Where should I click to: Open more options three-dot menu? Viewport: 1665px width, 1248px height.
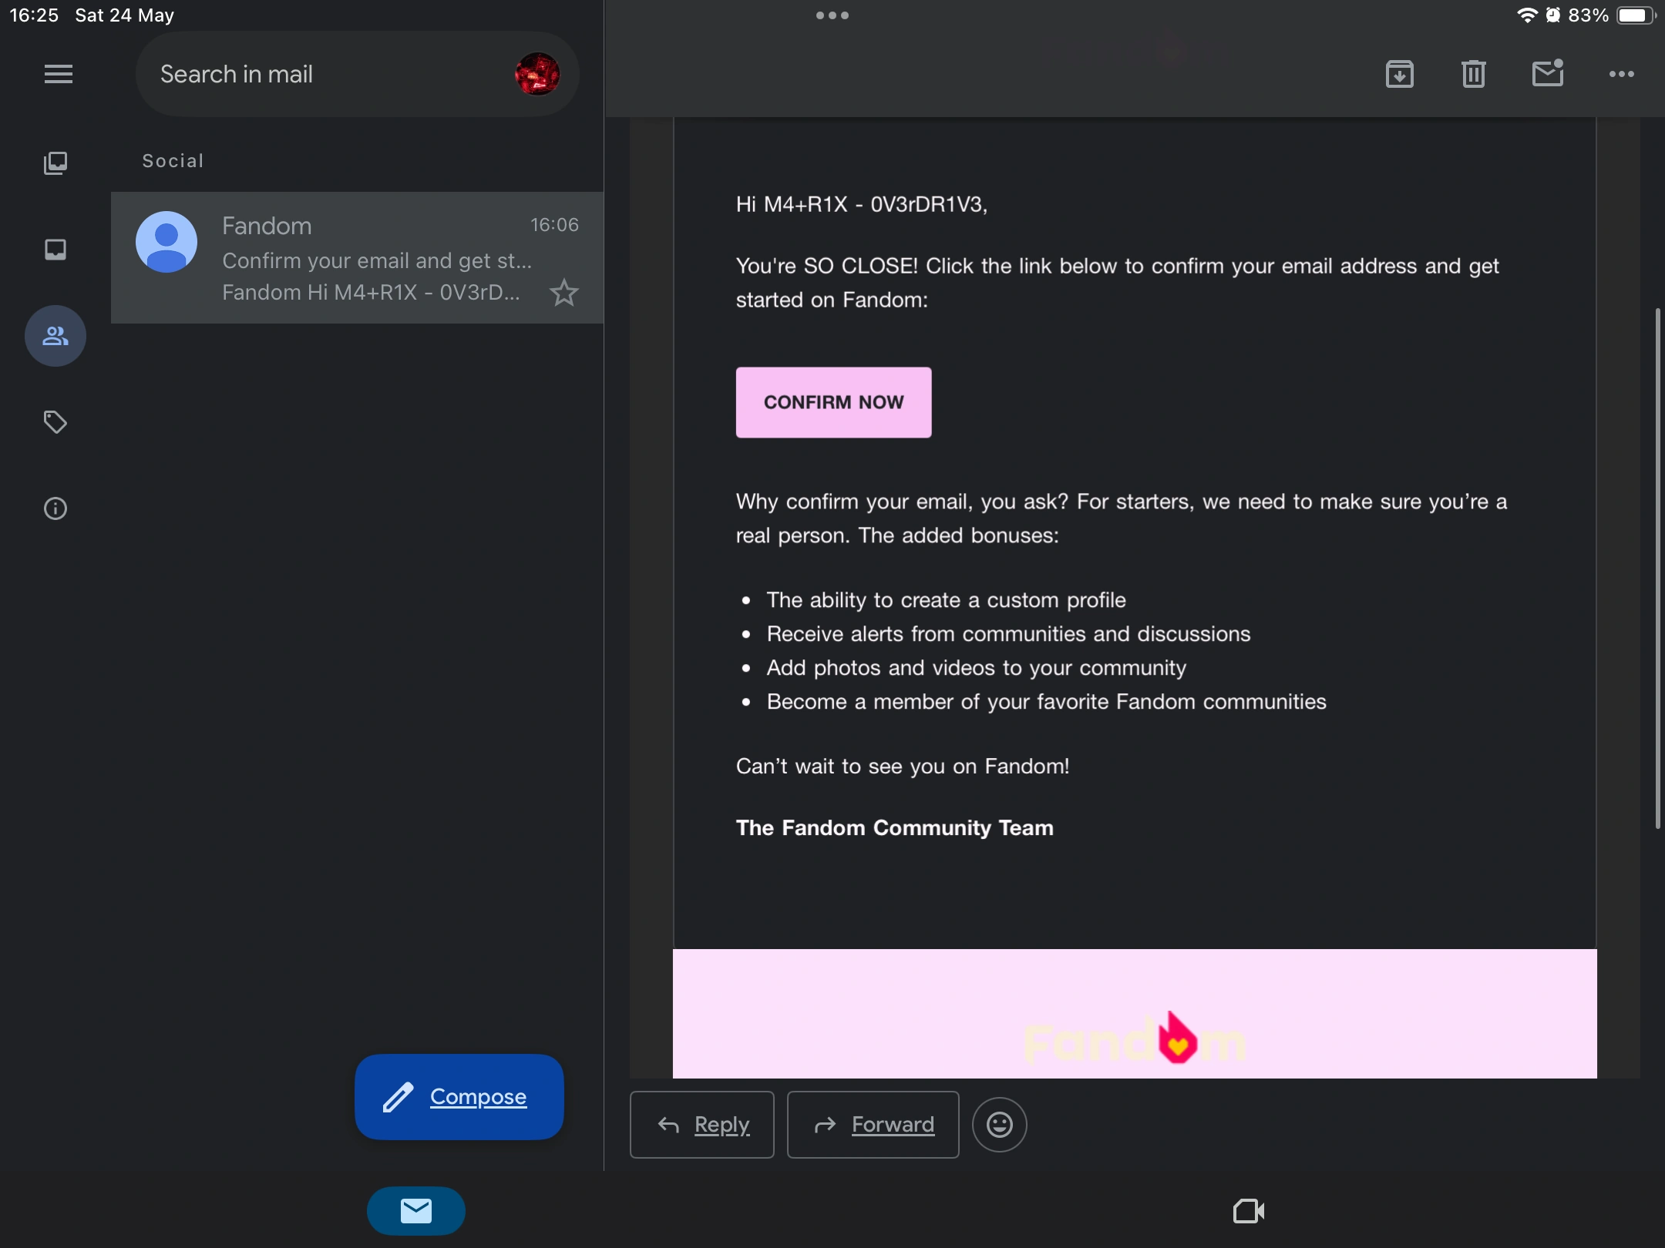click(1622, 74)
